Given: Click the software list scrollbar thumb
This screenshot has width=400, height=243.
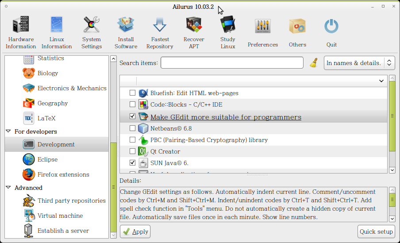Looking at the screenshot, I should coord(392,116).
